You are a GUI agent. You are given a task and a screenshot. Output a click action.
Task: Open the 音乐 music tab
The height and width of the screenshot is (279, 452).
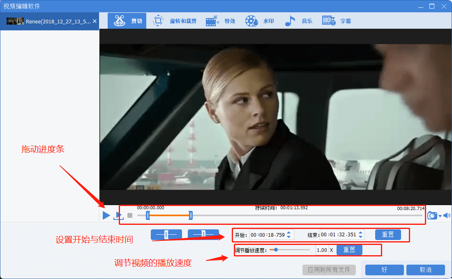[298, 21]
